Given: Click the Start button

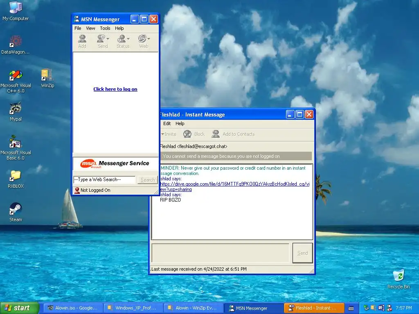Looking at the screenshot, I should click(20, 308).
